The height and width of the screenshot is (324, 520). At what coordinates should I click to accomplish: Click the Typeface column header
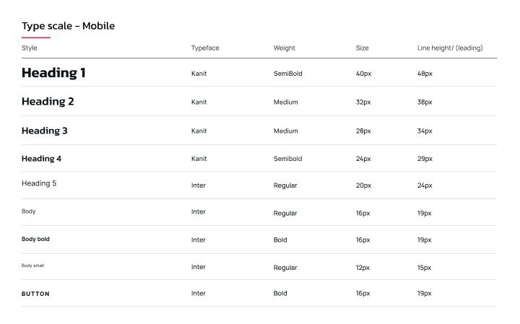coord(205,48)
